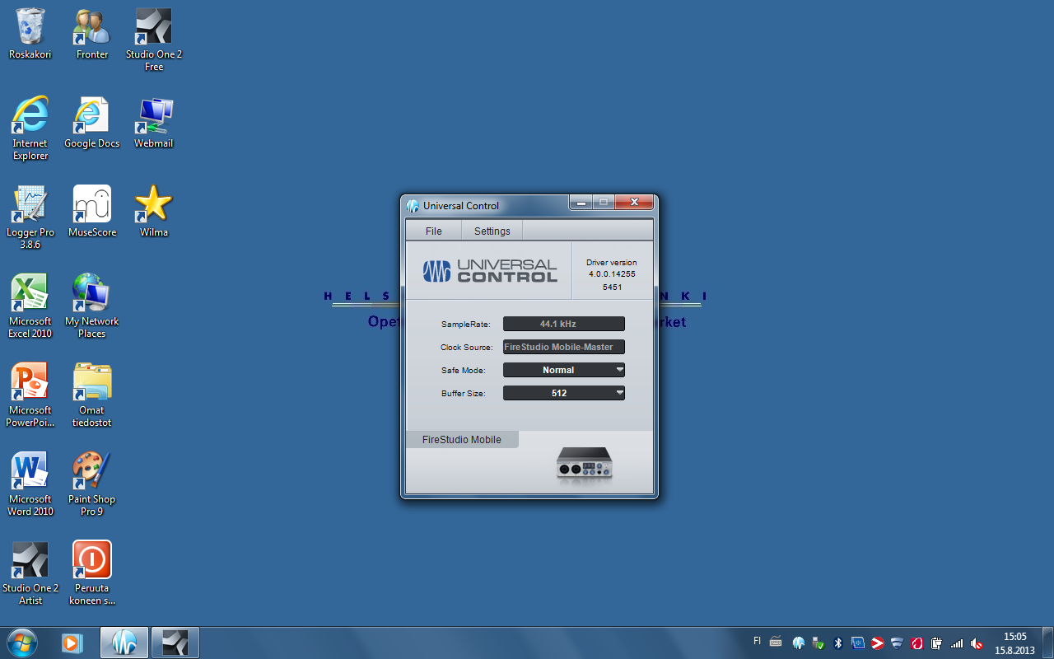Click the Universal Control taskbar button

[124, 643]
